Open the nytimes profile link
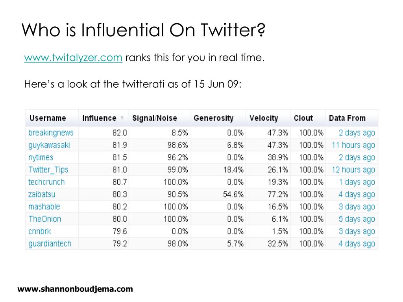Screen dimensions: 403x302 [x=41, y=157]
